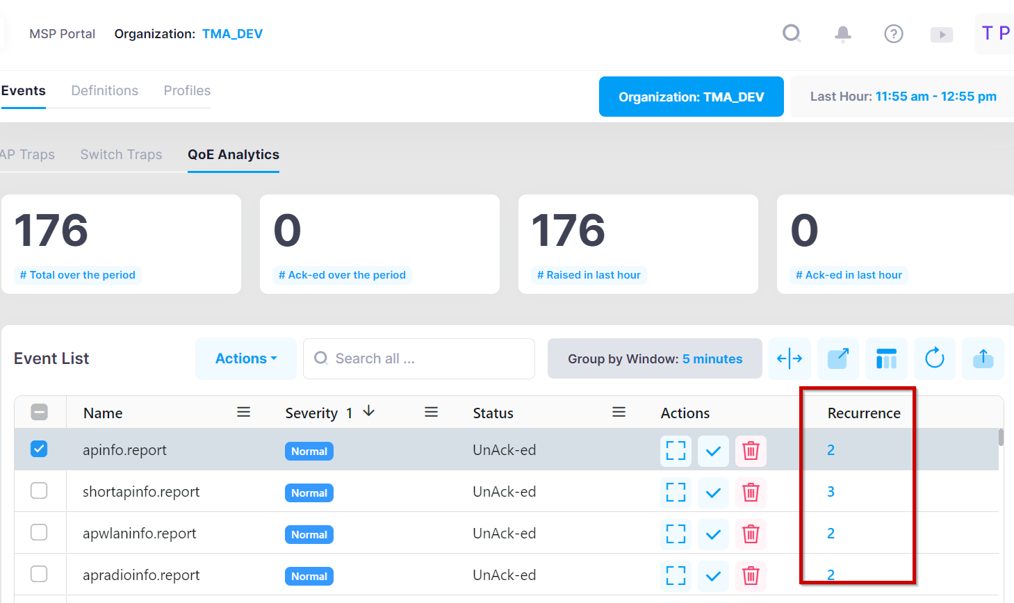Click the video tutorial play icon

point(941,34)
